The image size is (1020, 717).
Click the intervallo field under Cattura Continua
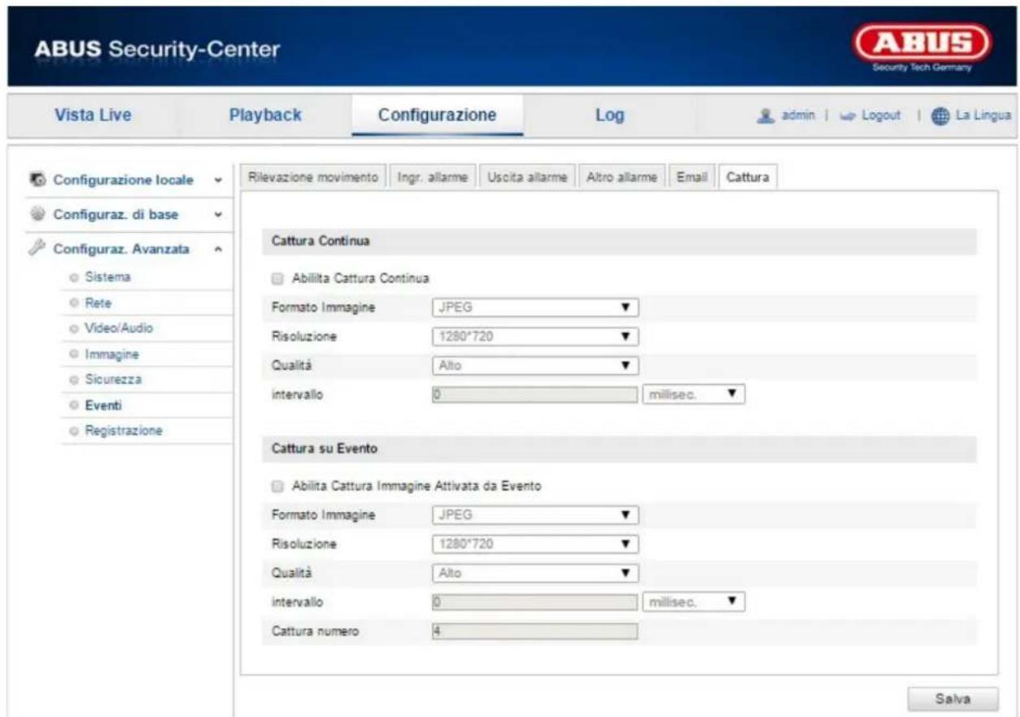(x=534, y=395)
